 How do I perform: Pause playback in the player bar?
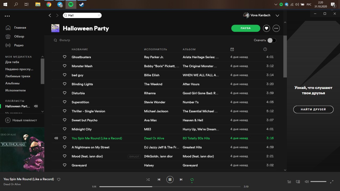(170, 180)
